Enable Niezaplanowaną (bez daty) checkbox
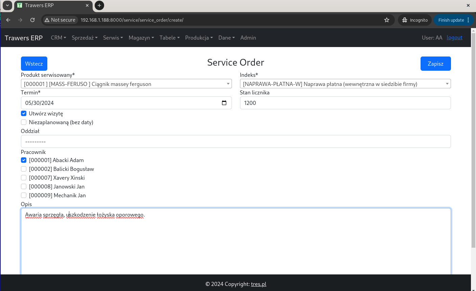The image size is (476, 291). coord(24,122)
